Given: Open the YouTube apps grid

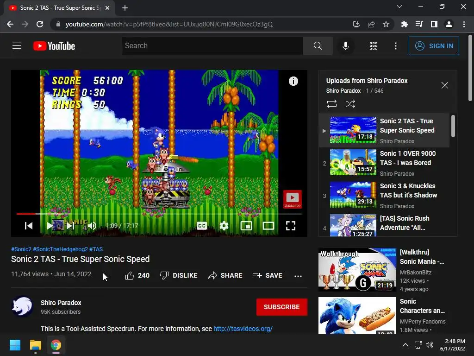Looking at the screenshot, I should (374, 46).
